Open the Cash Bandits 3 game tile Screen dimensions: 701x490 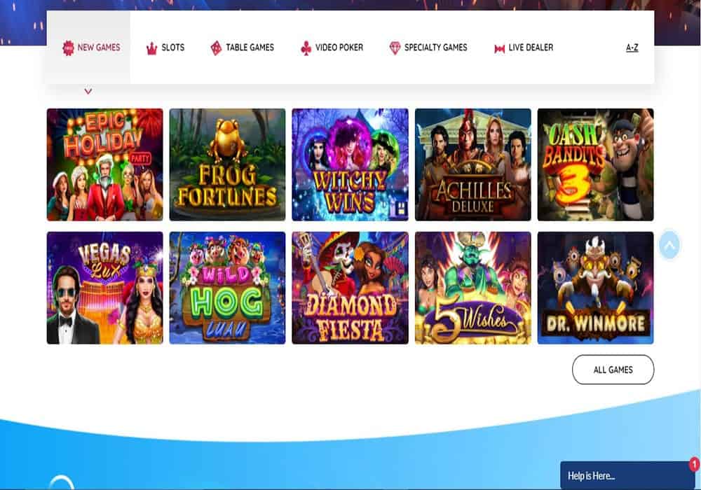pos(595,164)
